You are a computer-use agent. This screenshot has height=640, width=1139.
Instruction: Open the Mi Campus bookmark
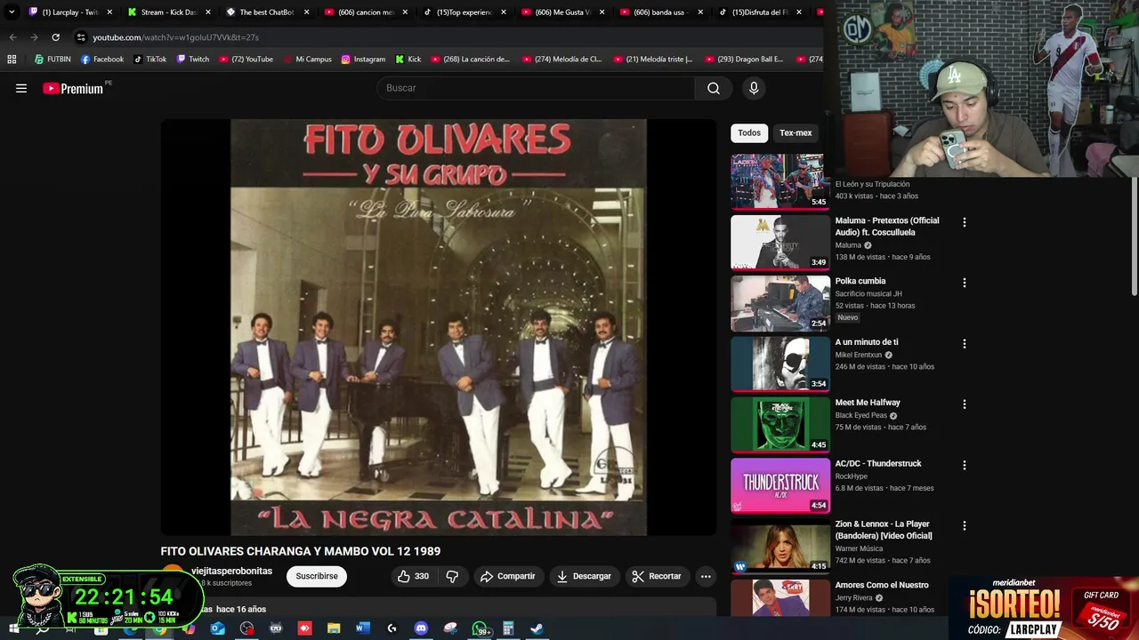pyautogui.click(x=307, y=60)
